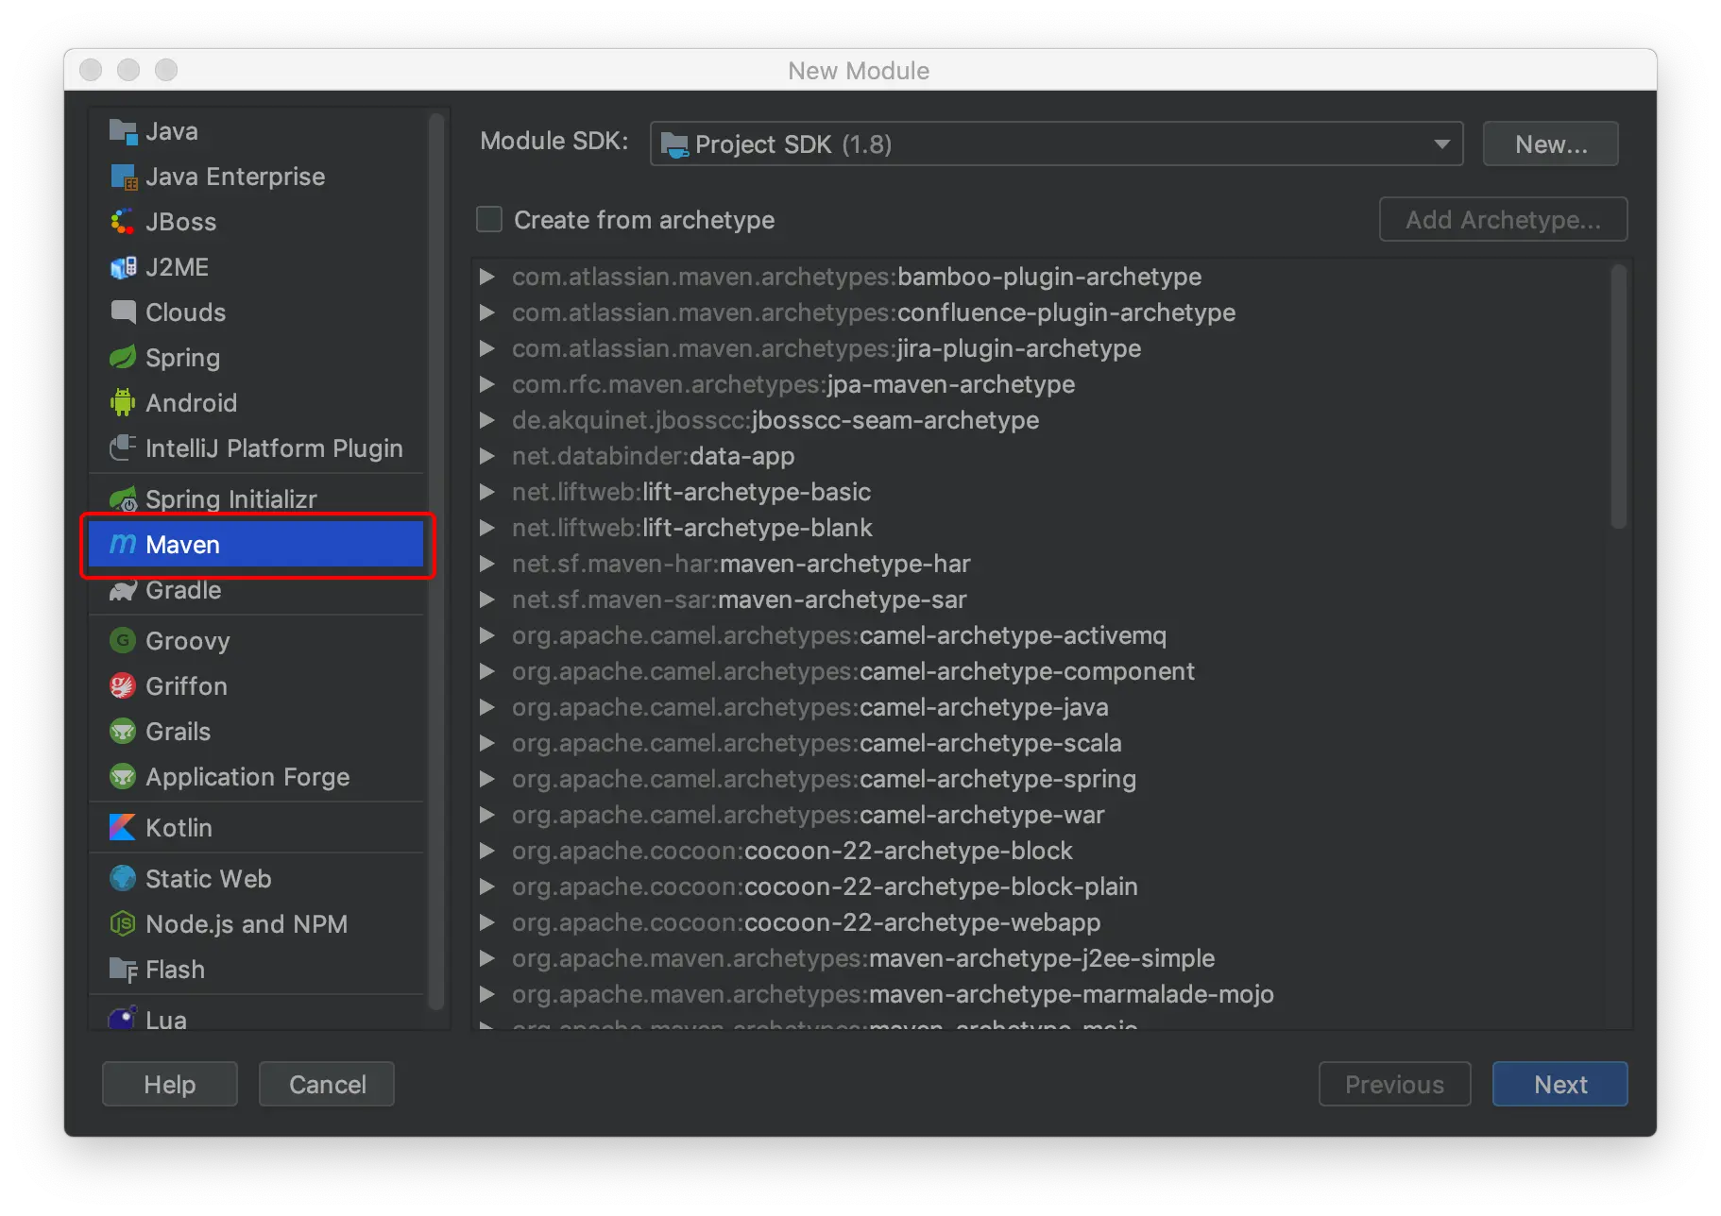Click the JBoss colorful icon

tap(123, 222)
